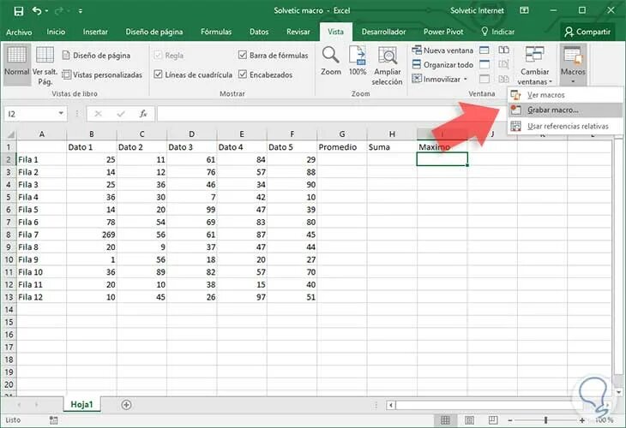Save the workbook with the Save icon
Screen dimensions: 626x428
(x=18, y=11)
